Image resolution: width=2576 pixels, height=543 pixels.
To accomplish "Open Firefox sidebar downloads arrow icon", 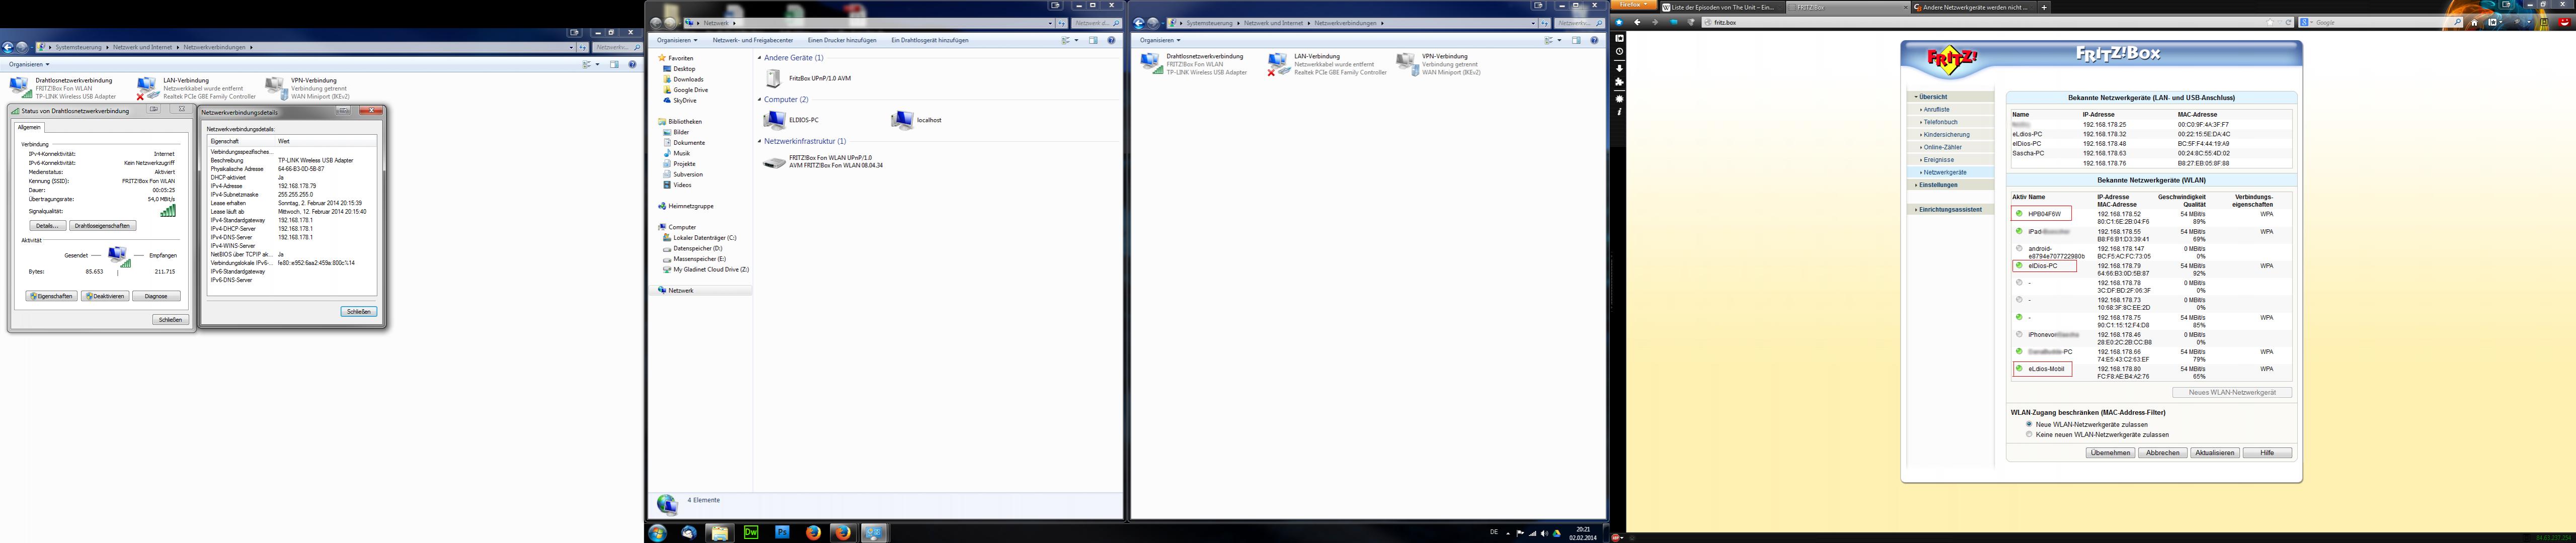I will click(x=1619, y=68).
